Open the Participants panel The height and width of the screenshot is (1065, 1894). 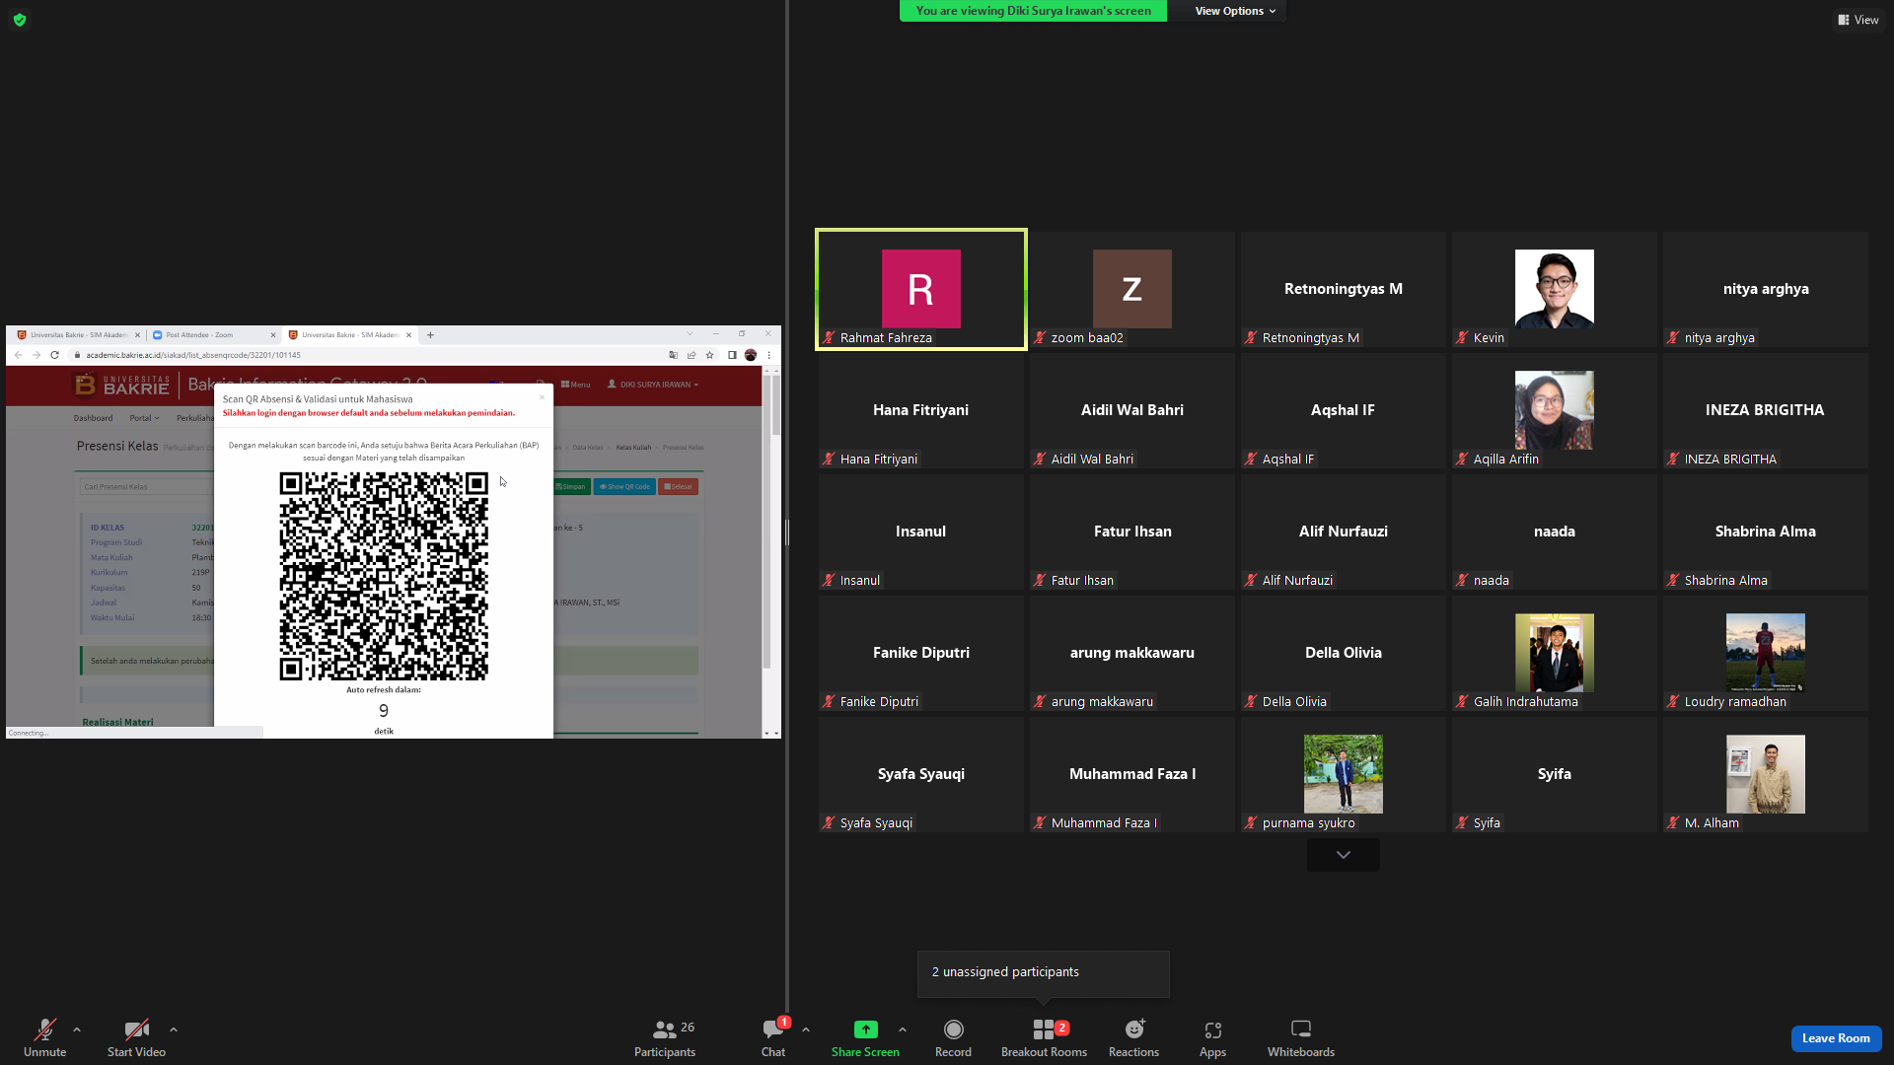665,1037
